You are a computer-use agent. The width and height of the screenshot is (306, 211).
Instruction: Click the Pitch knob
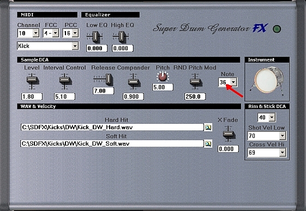point(163,77)
